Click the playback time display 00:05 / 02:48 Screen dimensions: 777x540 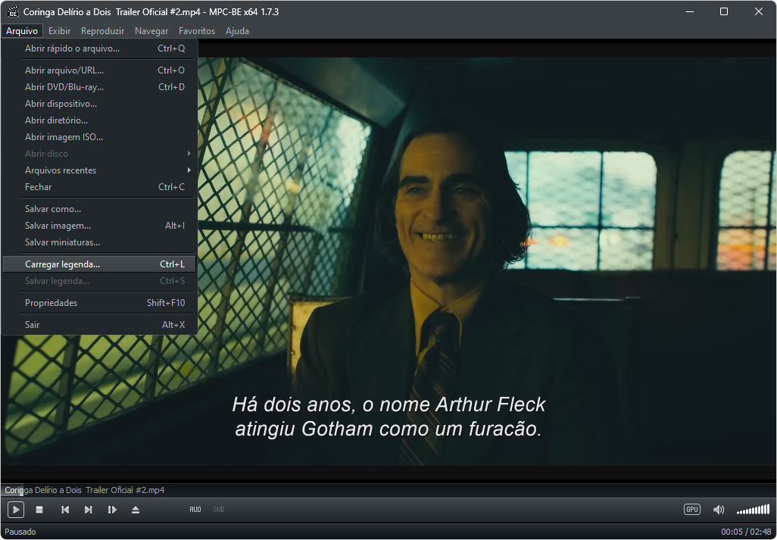745,532
